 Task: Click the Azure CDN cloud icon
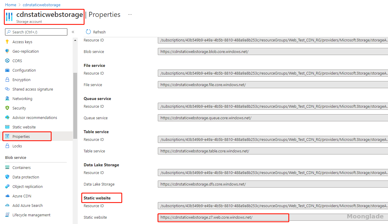[7, 196]
